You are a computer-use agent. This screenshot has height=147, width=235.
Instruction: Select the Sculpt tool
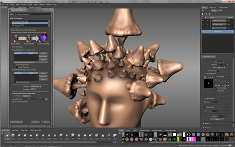pyautogui.click(x=7, y=136)
